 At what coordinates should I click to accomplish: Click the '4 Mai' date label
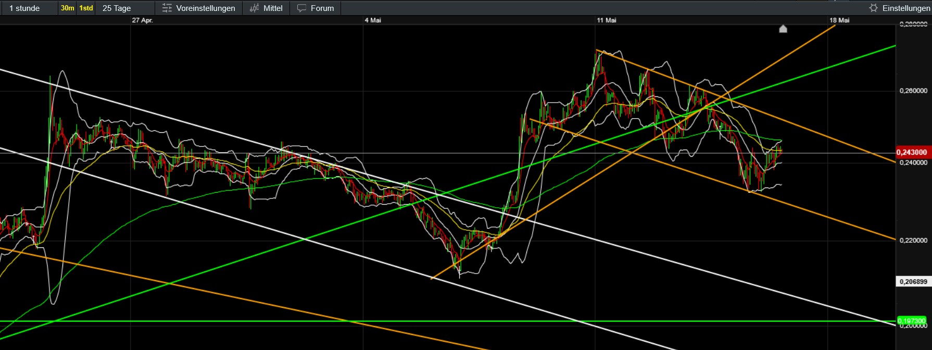coord(373,20)
